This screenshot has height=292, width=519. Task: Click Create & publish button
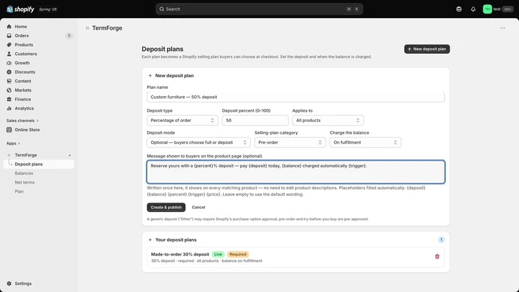(x=166, y=207)
